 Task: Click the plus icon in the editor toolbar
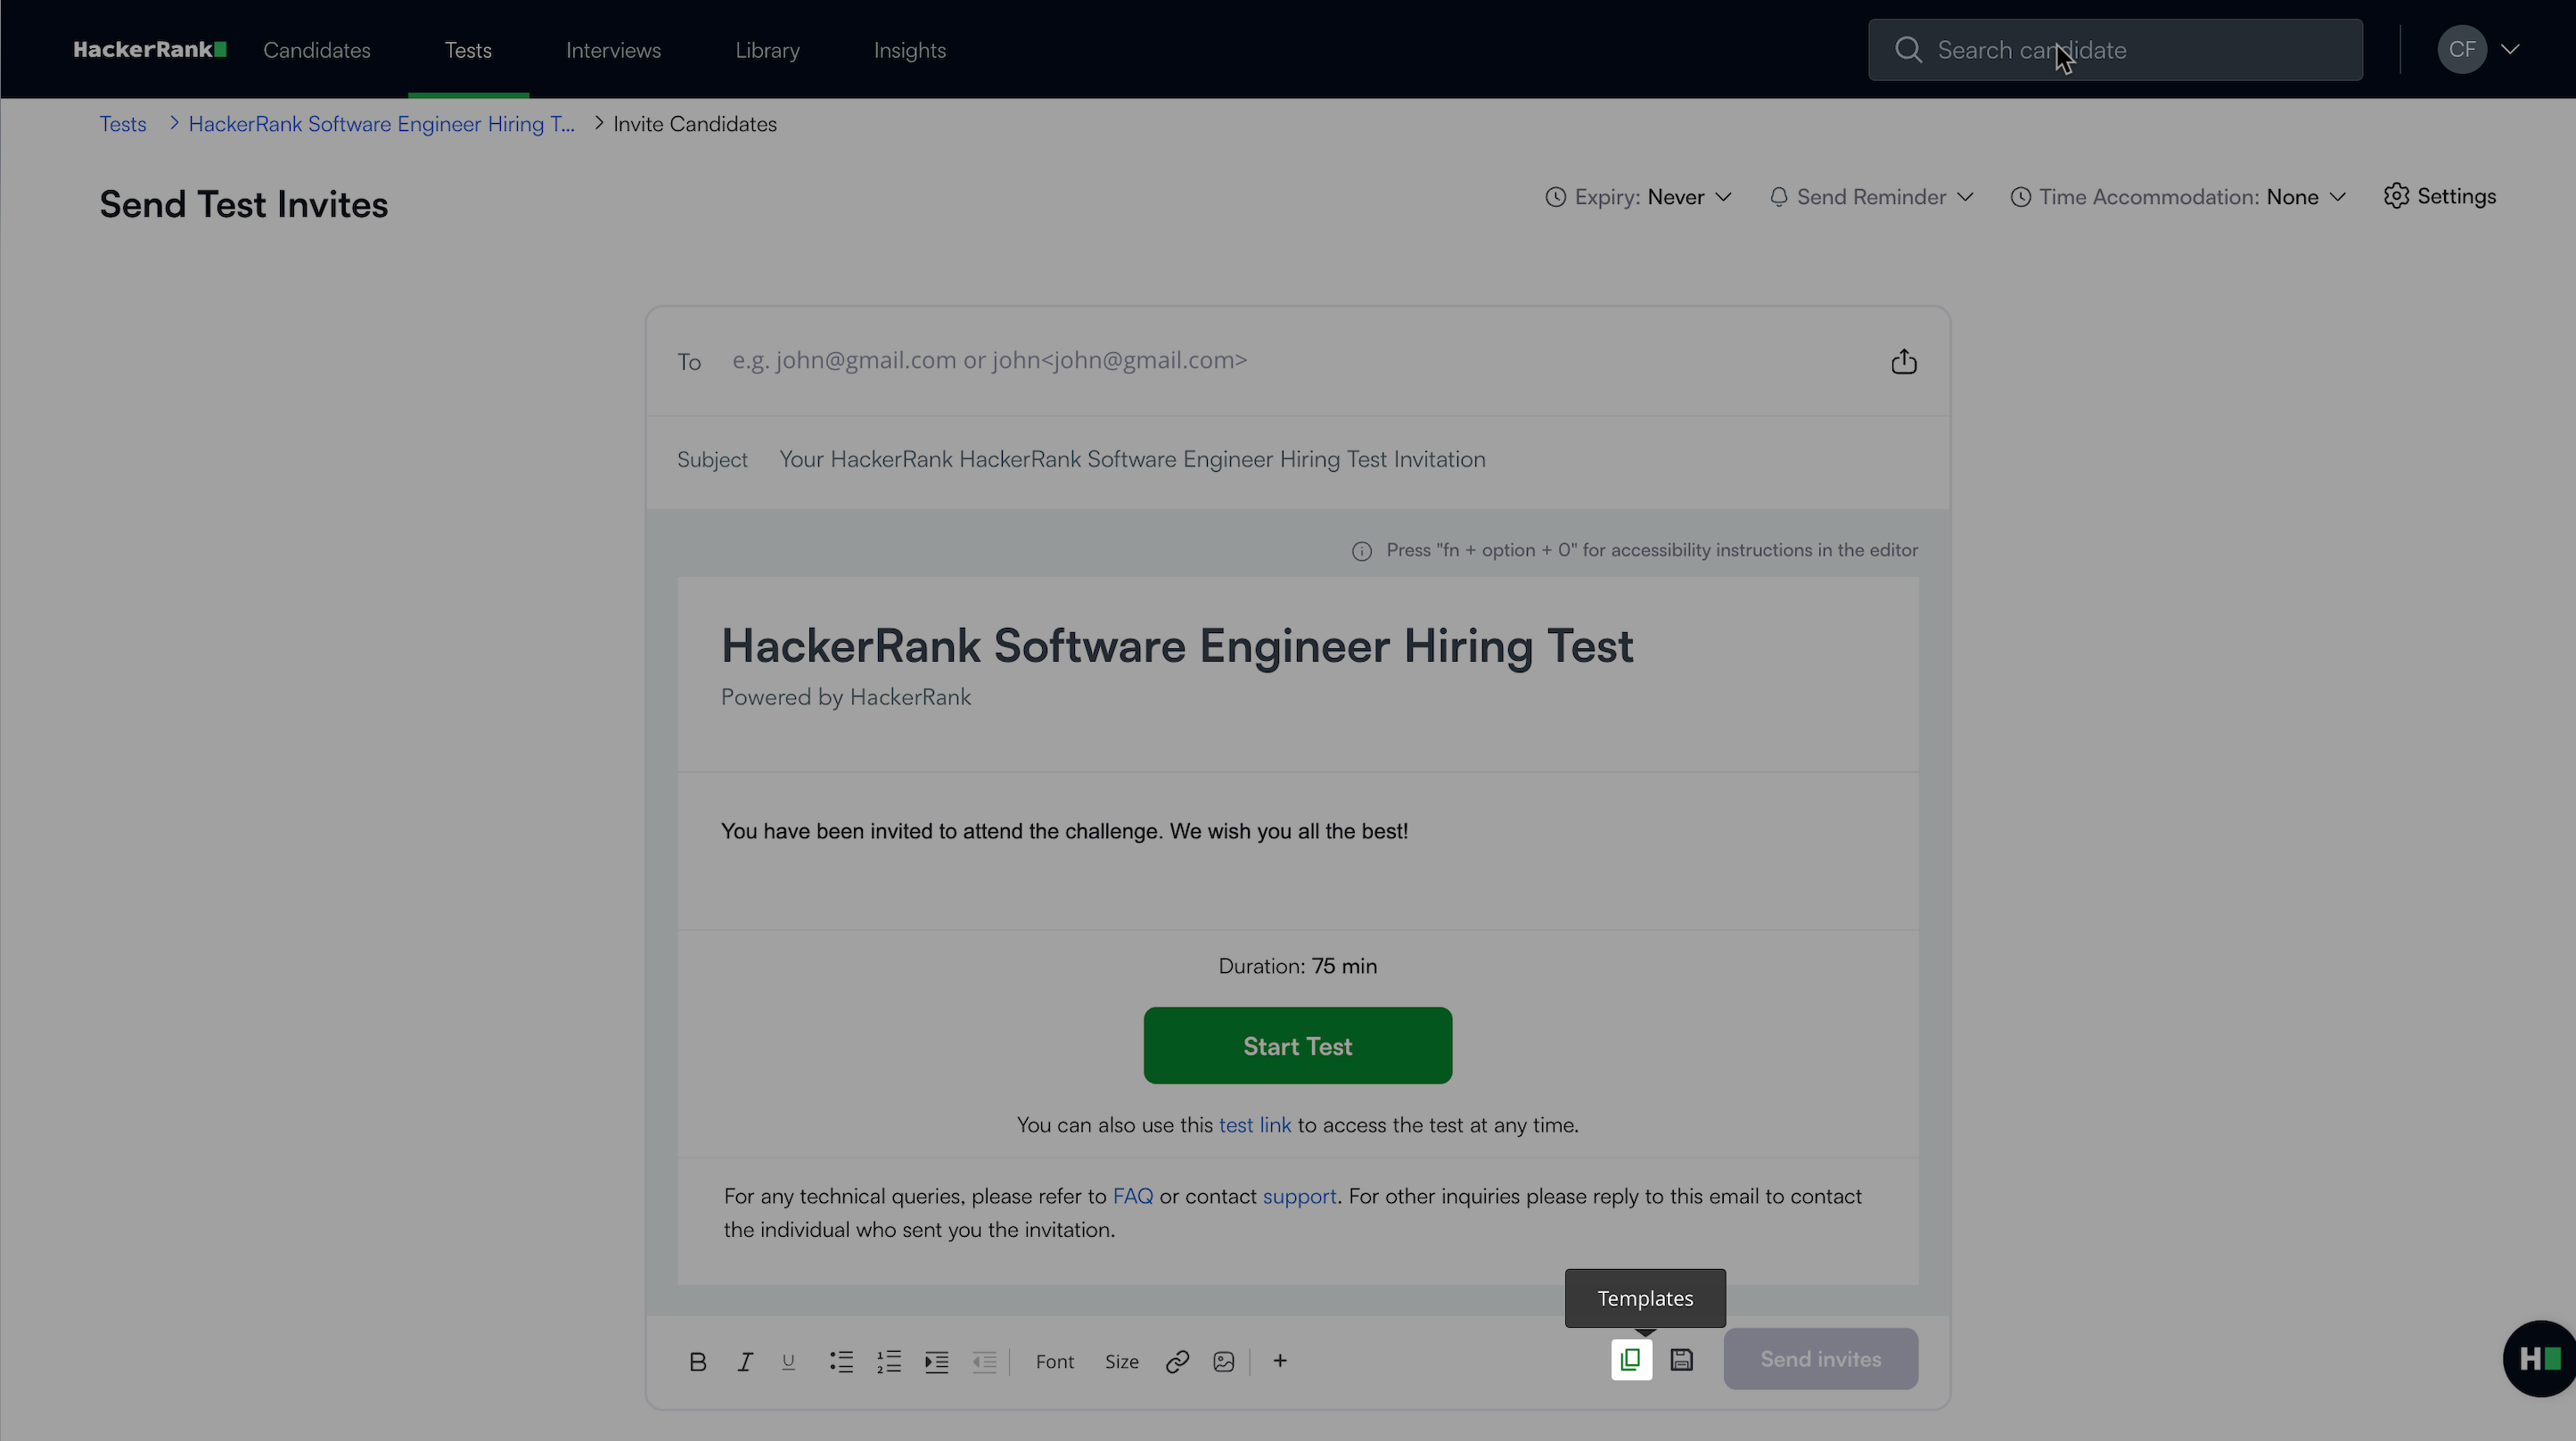pos(1280,1360)
